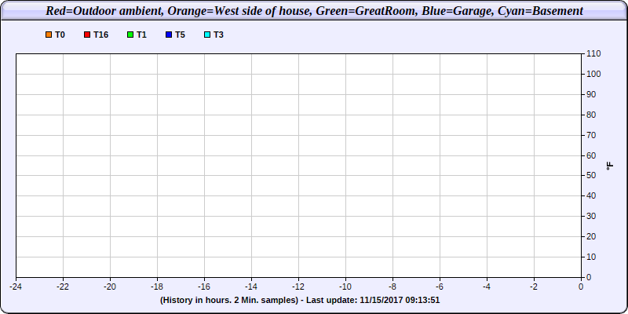628x314 pixels.
Task: Click the -16 hour x-axis label
Action: [x=204, y=287]
